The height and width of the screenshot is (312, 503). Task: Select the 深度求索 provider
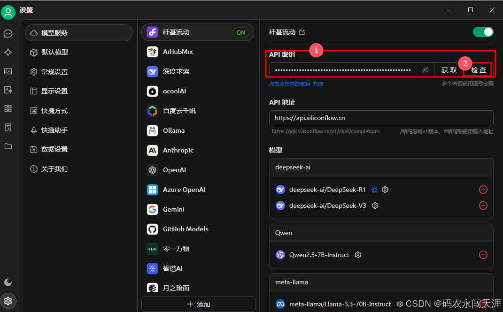pos(198,71)
